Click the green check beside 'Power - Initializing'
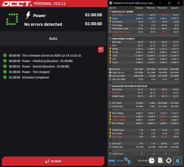The image size is (184, 167). 5,61
